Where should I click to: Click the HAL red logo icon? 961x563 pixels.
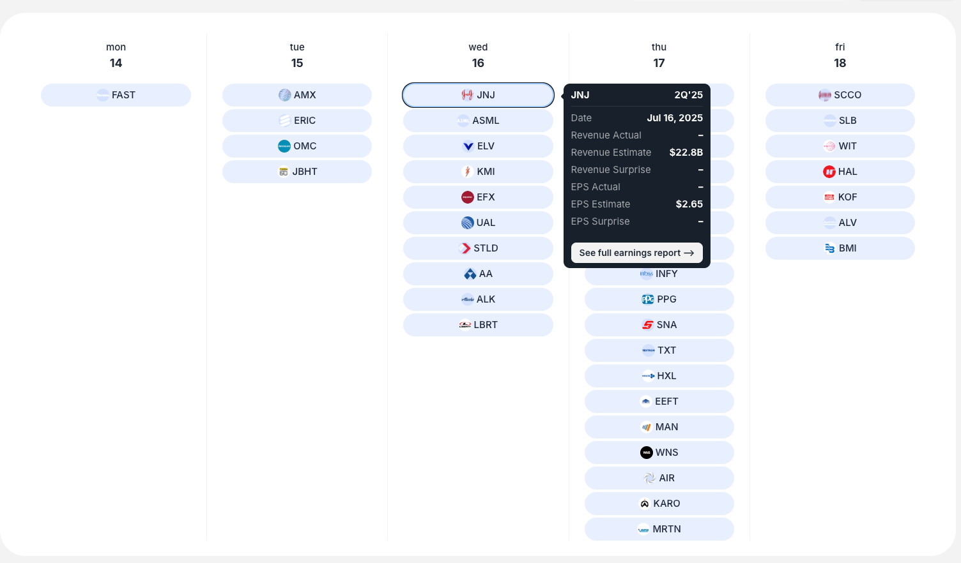pyautogui.click(x=829, y=172)
